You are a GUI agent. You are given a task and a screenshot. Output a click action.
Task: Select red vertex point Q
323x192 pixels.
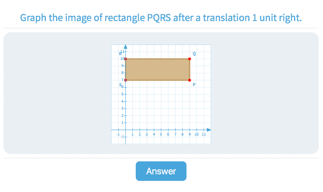tap(190, 59)
